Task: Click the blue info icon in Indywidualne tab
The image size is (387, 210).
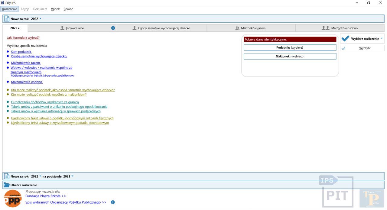Action: tap(113, 28)
